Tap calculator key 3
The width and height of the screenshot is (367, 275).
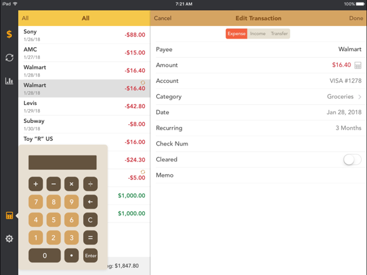coord(72,238)
